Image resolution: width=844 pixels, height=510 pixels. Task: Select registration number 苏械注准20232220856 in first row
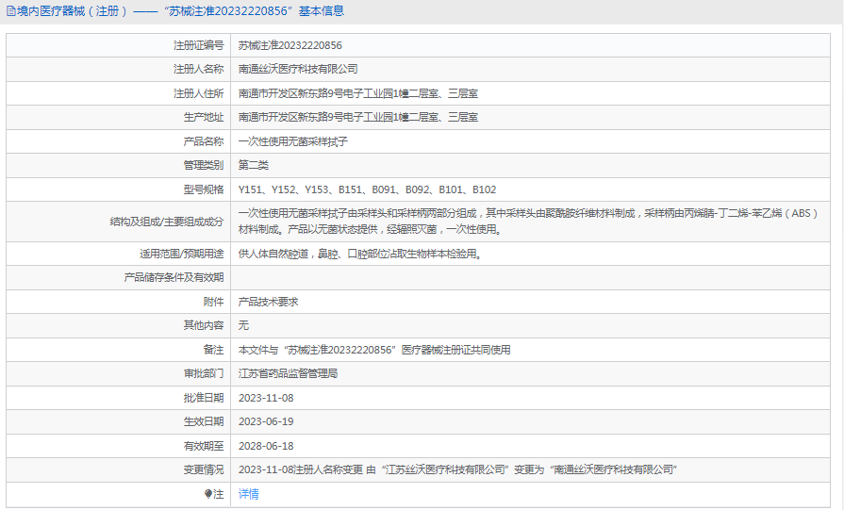(x=290, y=46)
